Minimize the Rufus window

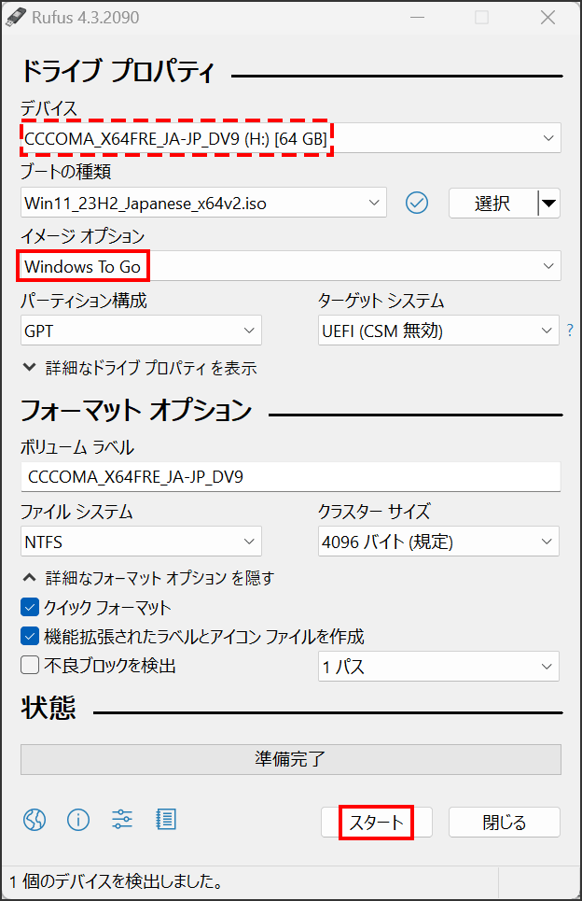tap(417, 17)
